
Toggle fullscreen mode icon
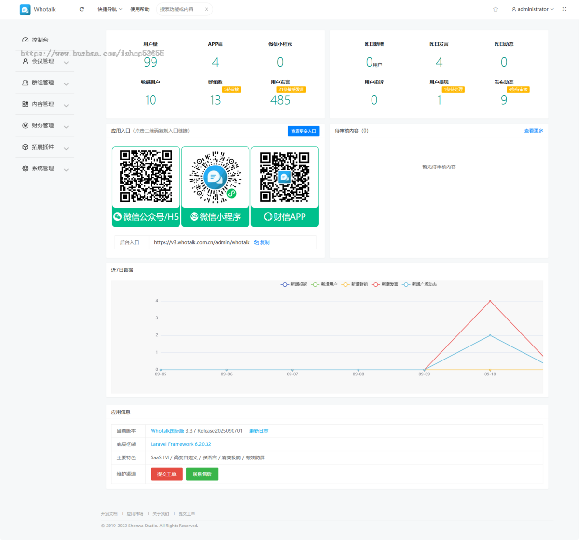pyautogui.click(x=564, y=9)
